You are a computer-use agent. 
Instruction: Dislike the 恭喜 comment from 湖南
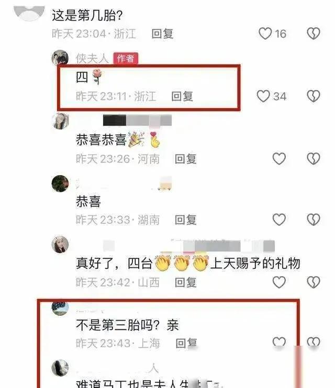(x=314, y=220)
